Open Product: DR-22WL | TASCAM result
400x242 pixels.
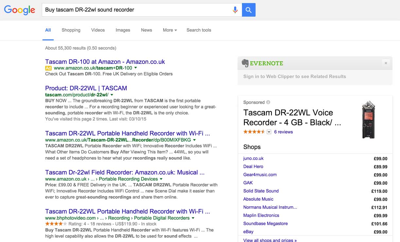coord(86,88)
